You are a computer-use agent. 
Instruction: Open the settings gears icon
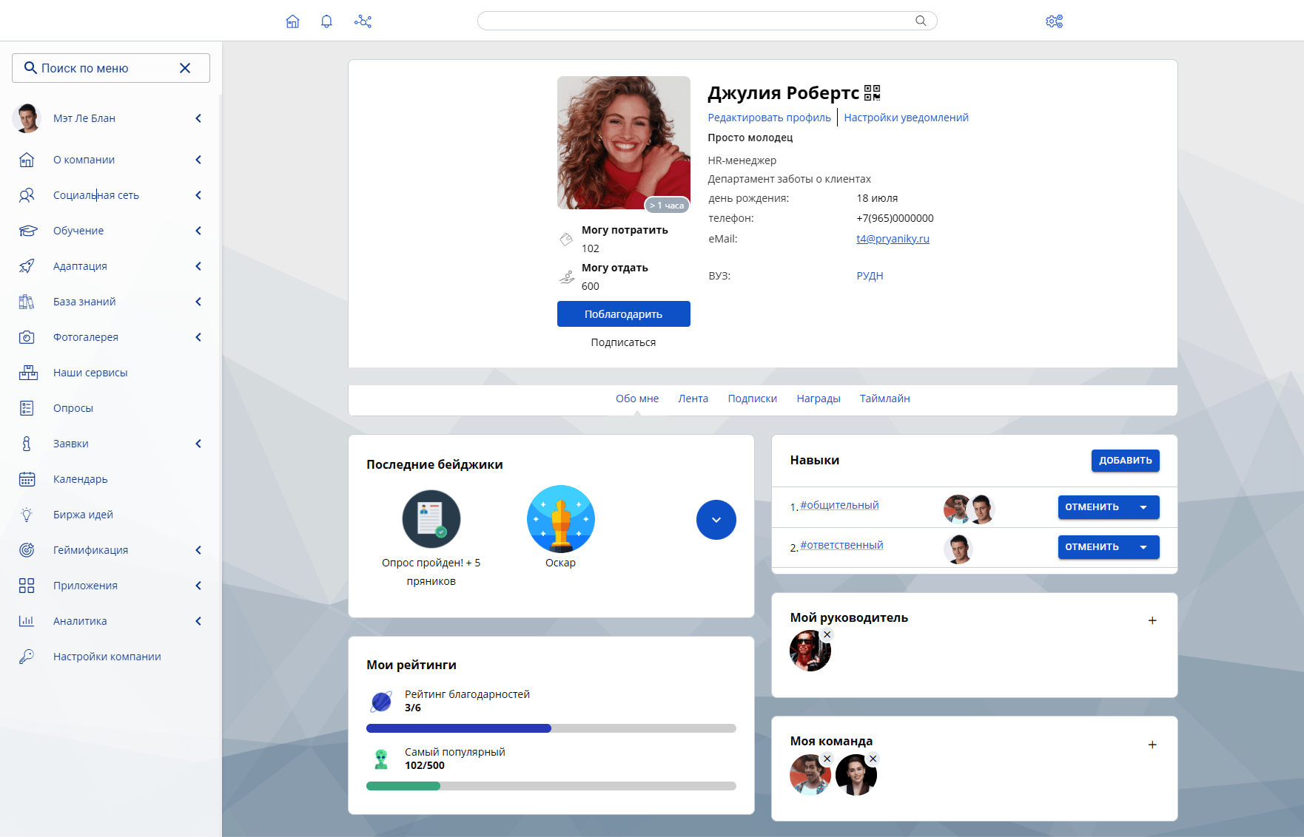coord(1054,21)
